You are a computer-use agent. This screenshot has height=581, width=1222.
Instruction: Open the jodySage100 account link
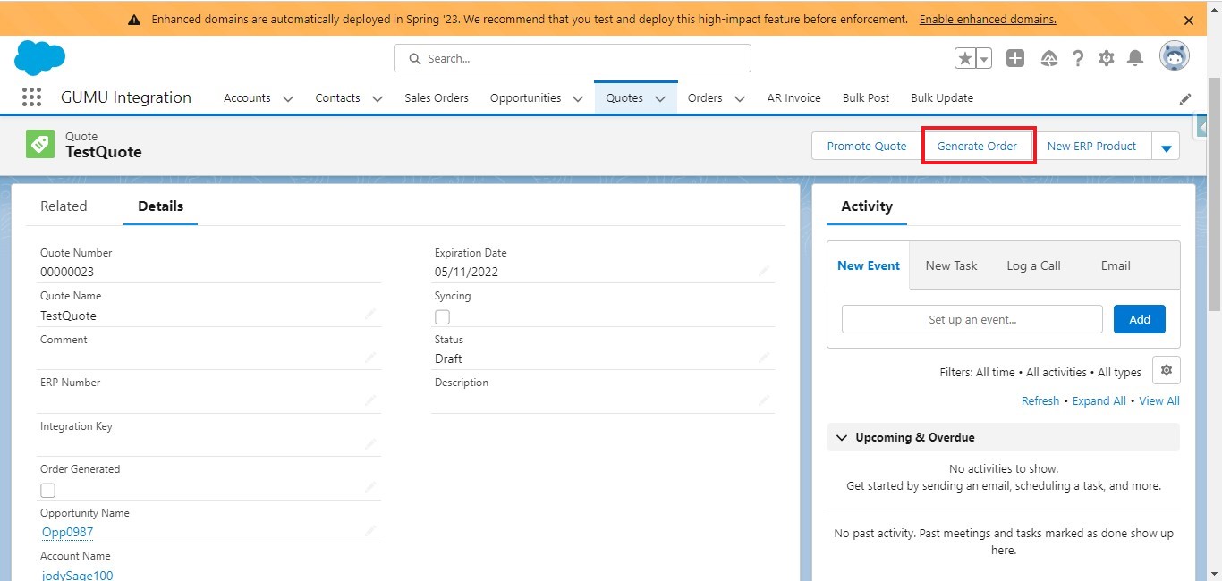pyautogui.click(x=78, y=576)
